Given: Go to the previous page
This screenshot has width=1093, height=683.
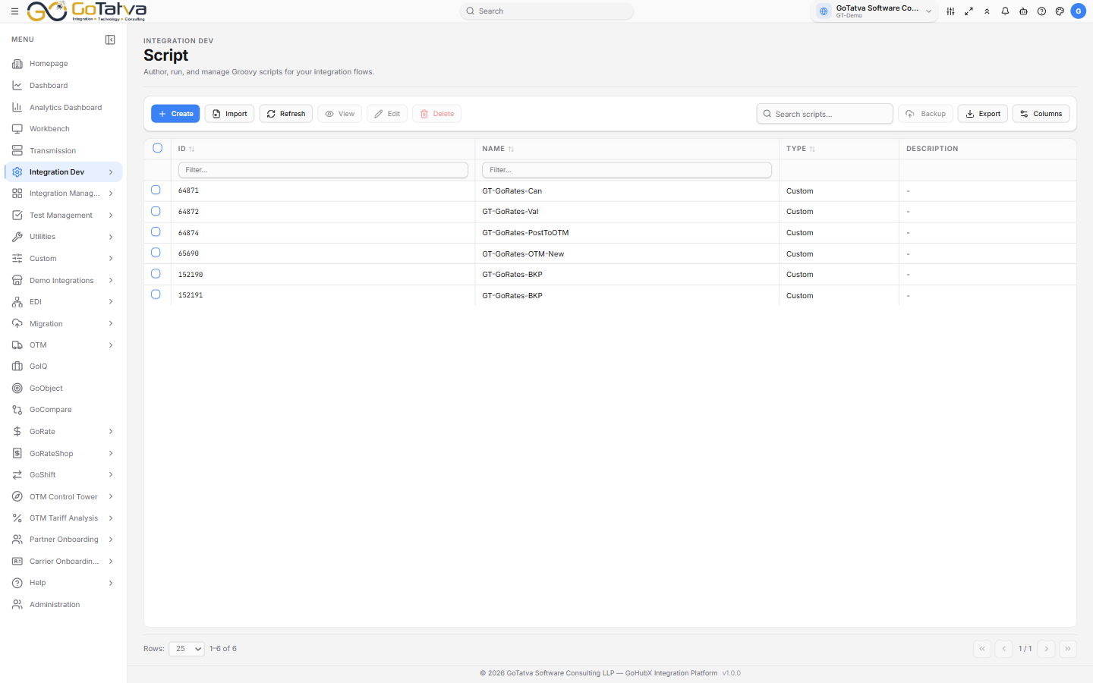Looking at the screenshot, I should (1003, 649).
